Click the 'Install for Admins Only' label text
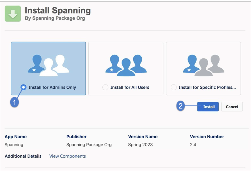The image size is (251, 171). point(52,87)
